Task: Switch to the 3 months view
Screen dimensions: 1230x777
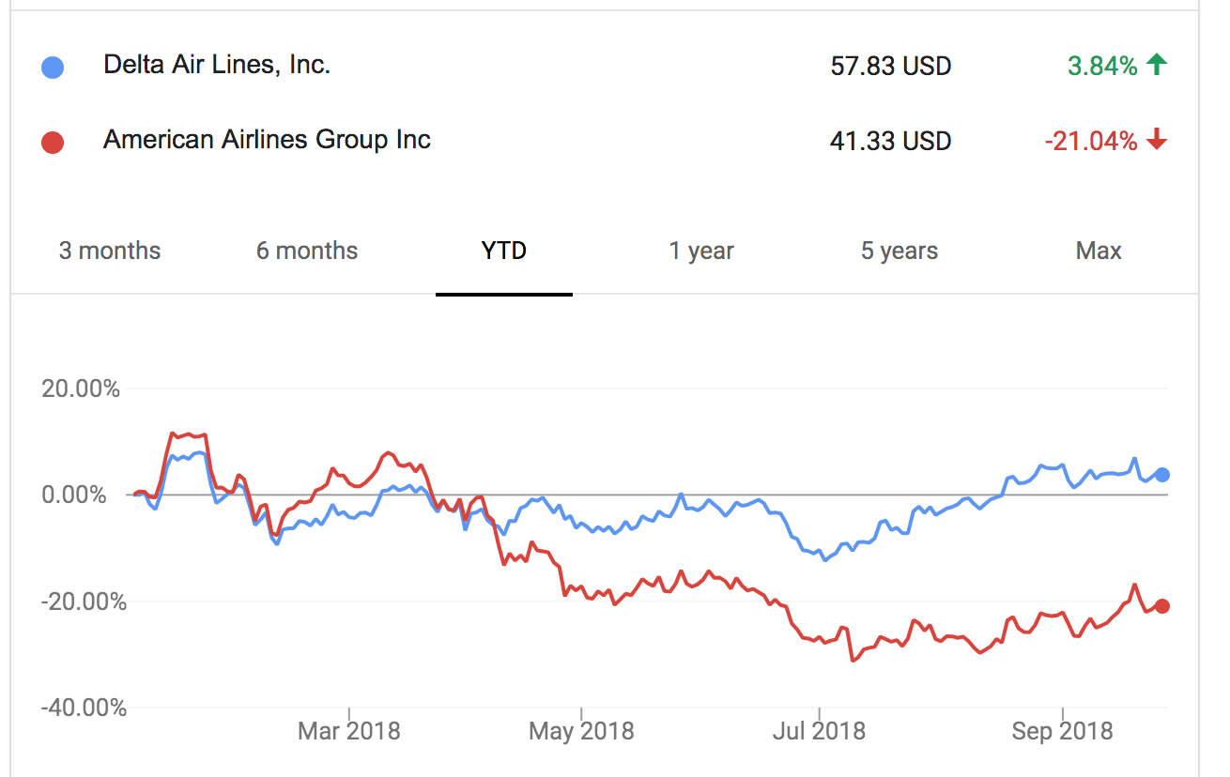Action: point(109,251)
